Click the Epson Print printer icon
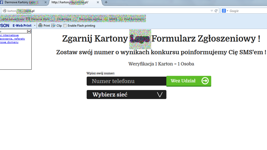Image resolution: width=267 pixels, height=150 pixels. 40,26
